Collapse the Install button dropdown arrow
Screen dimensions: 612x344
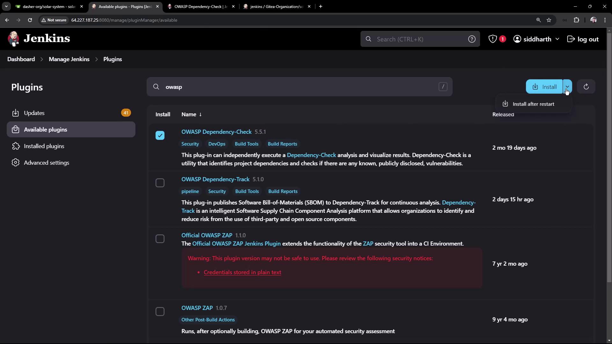pyautogui.click(x=567, y=87)
